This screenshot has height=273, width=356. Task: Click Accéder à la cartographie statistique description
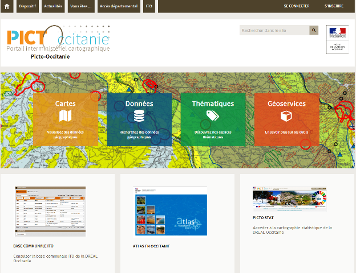tap(293, 230)
